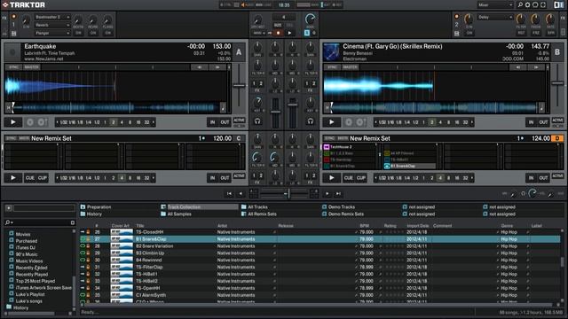This screenshot has height=319, width=568.
Task: Select All Samples favorite
Action: coord(179,214)
